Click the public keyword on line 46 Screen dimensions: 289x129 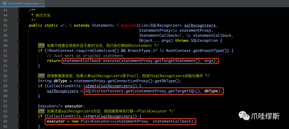[36, 25]
